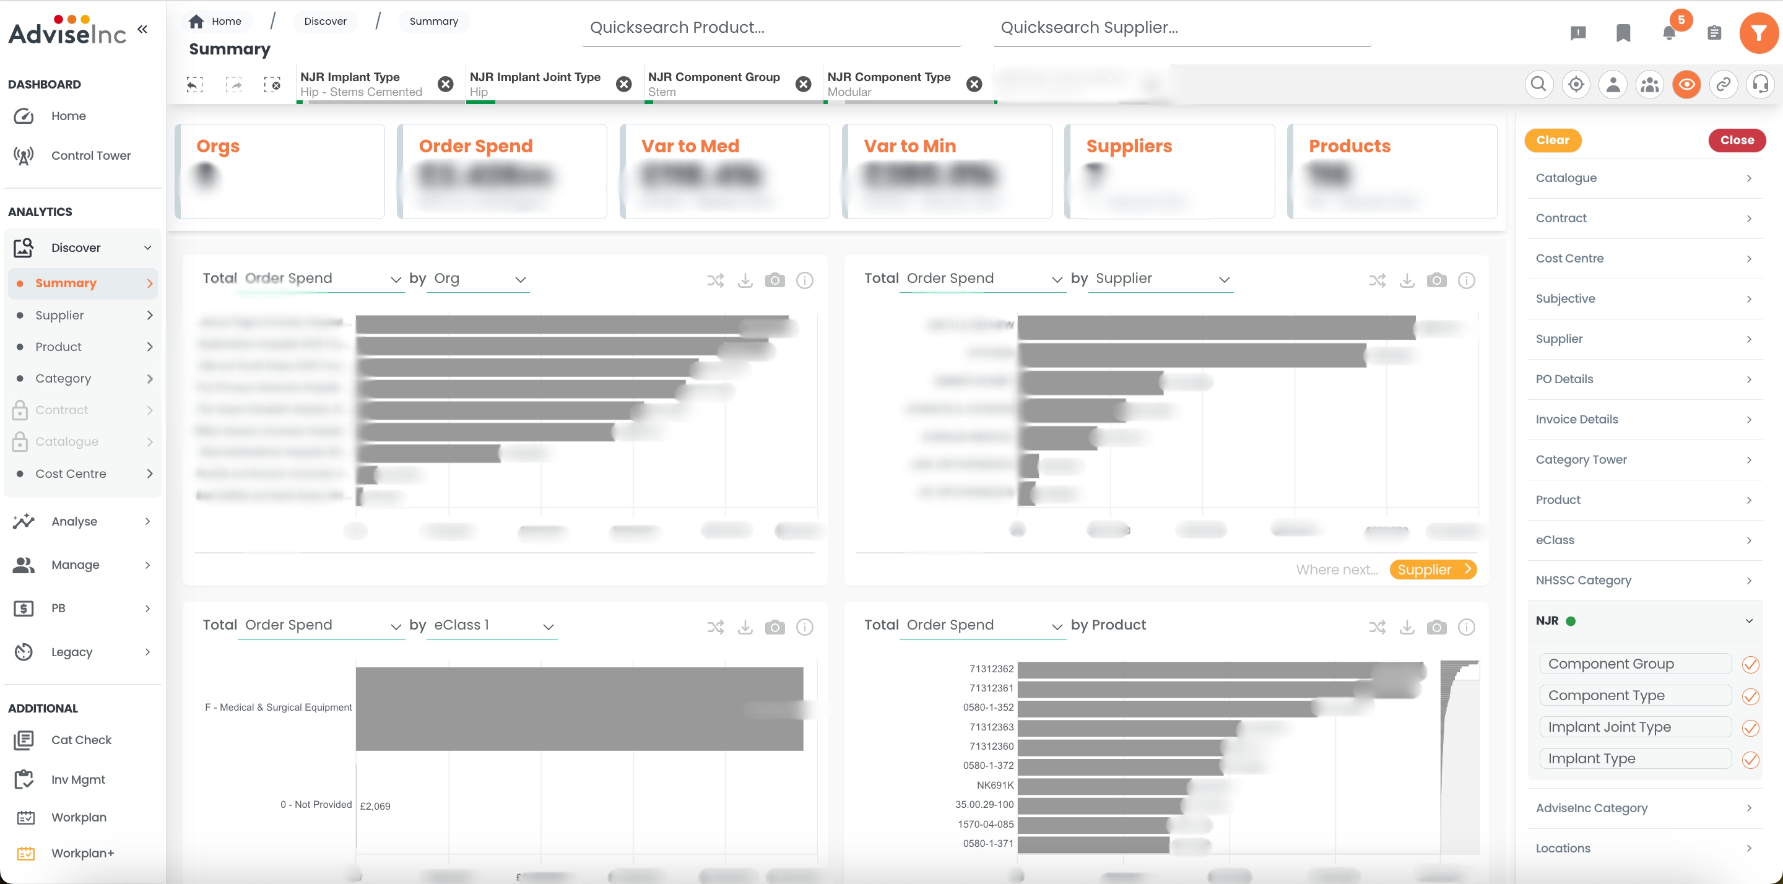This screenshot has height=884, width=1783.
Task: Open the Supplier item in sidebar
Action: 83,315
